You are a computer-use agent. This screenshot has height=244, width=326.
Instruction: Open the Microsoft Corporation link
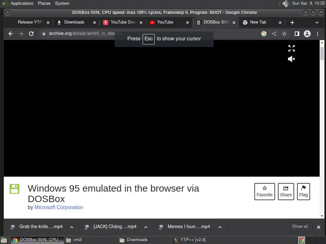tap(59, 207)
